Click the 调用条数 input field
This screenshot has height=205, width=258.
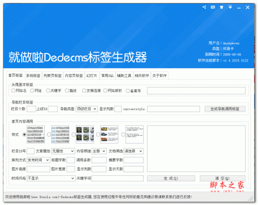99,160
